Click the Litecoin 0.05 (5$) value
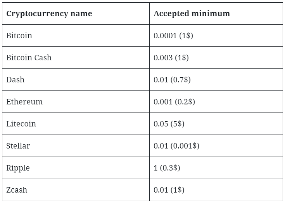 (x=169, y=124)
